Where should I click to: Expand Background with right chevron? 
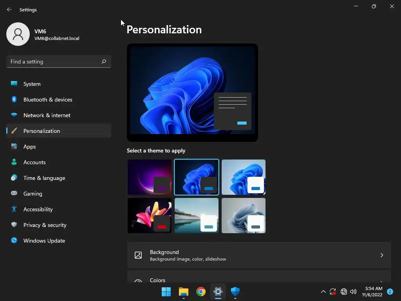[381, 255]
